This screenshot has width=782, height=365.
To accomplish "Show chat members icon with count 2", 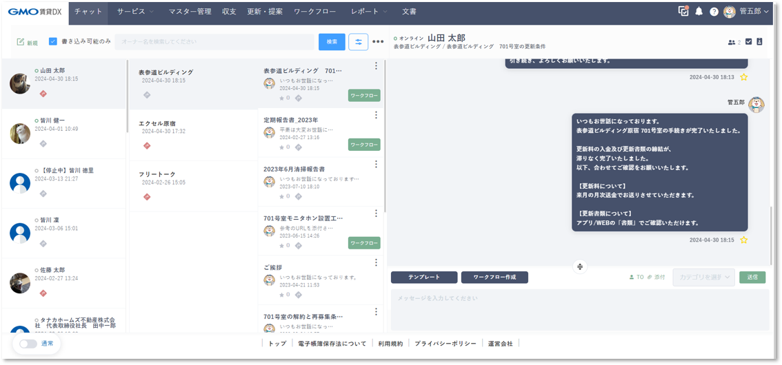I will point(734,42).
